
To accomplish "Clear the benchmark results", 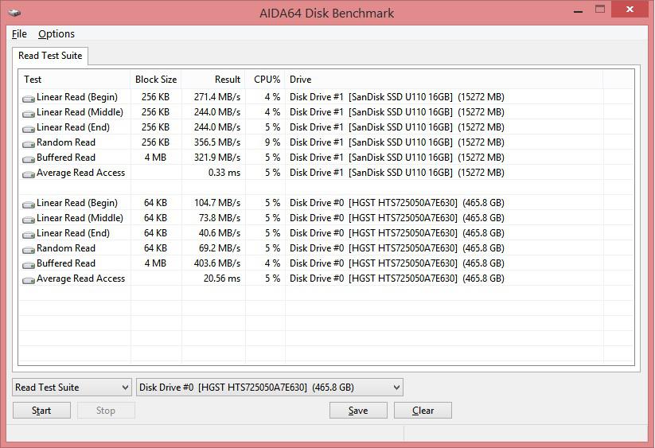I will (423, 411).
